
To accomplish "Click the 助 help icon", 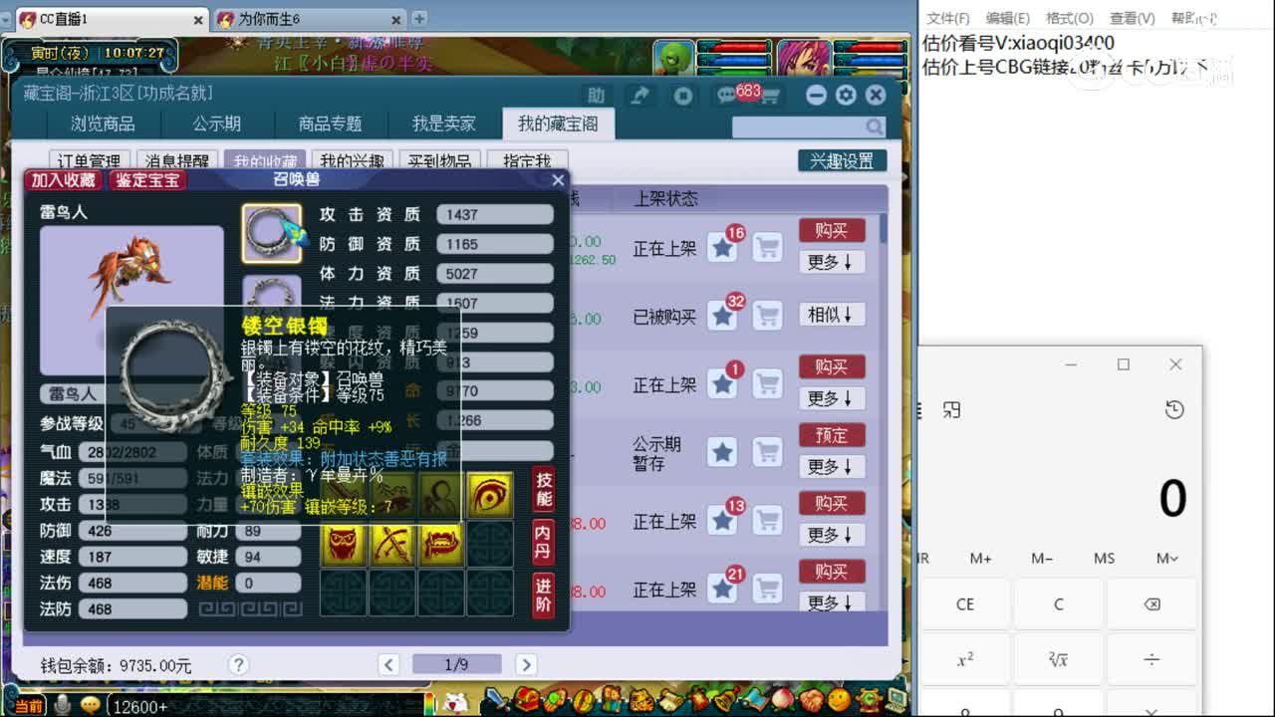I will pos(596,95).
